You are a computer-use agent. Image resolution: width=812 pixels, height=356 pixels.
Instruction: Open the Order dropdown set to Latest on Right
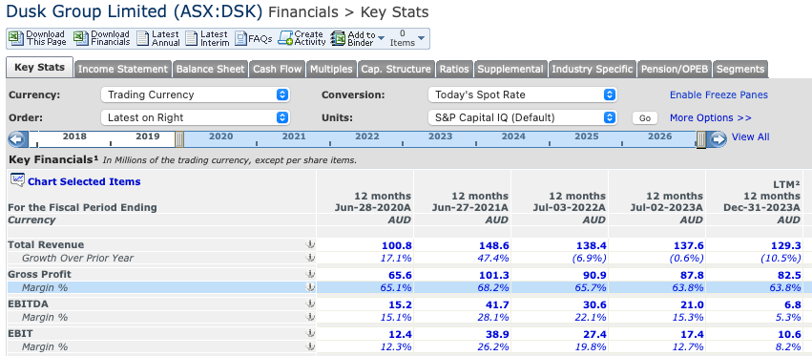pyautogui.click(x=196, y=117)
